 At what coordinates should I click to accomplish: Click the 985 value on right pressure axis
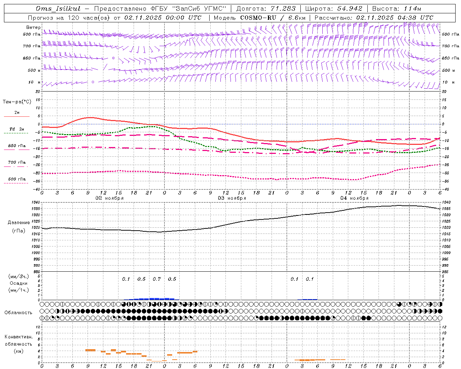click(446, 271)
